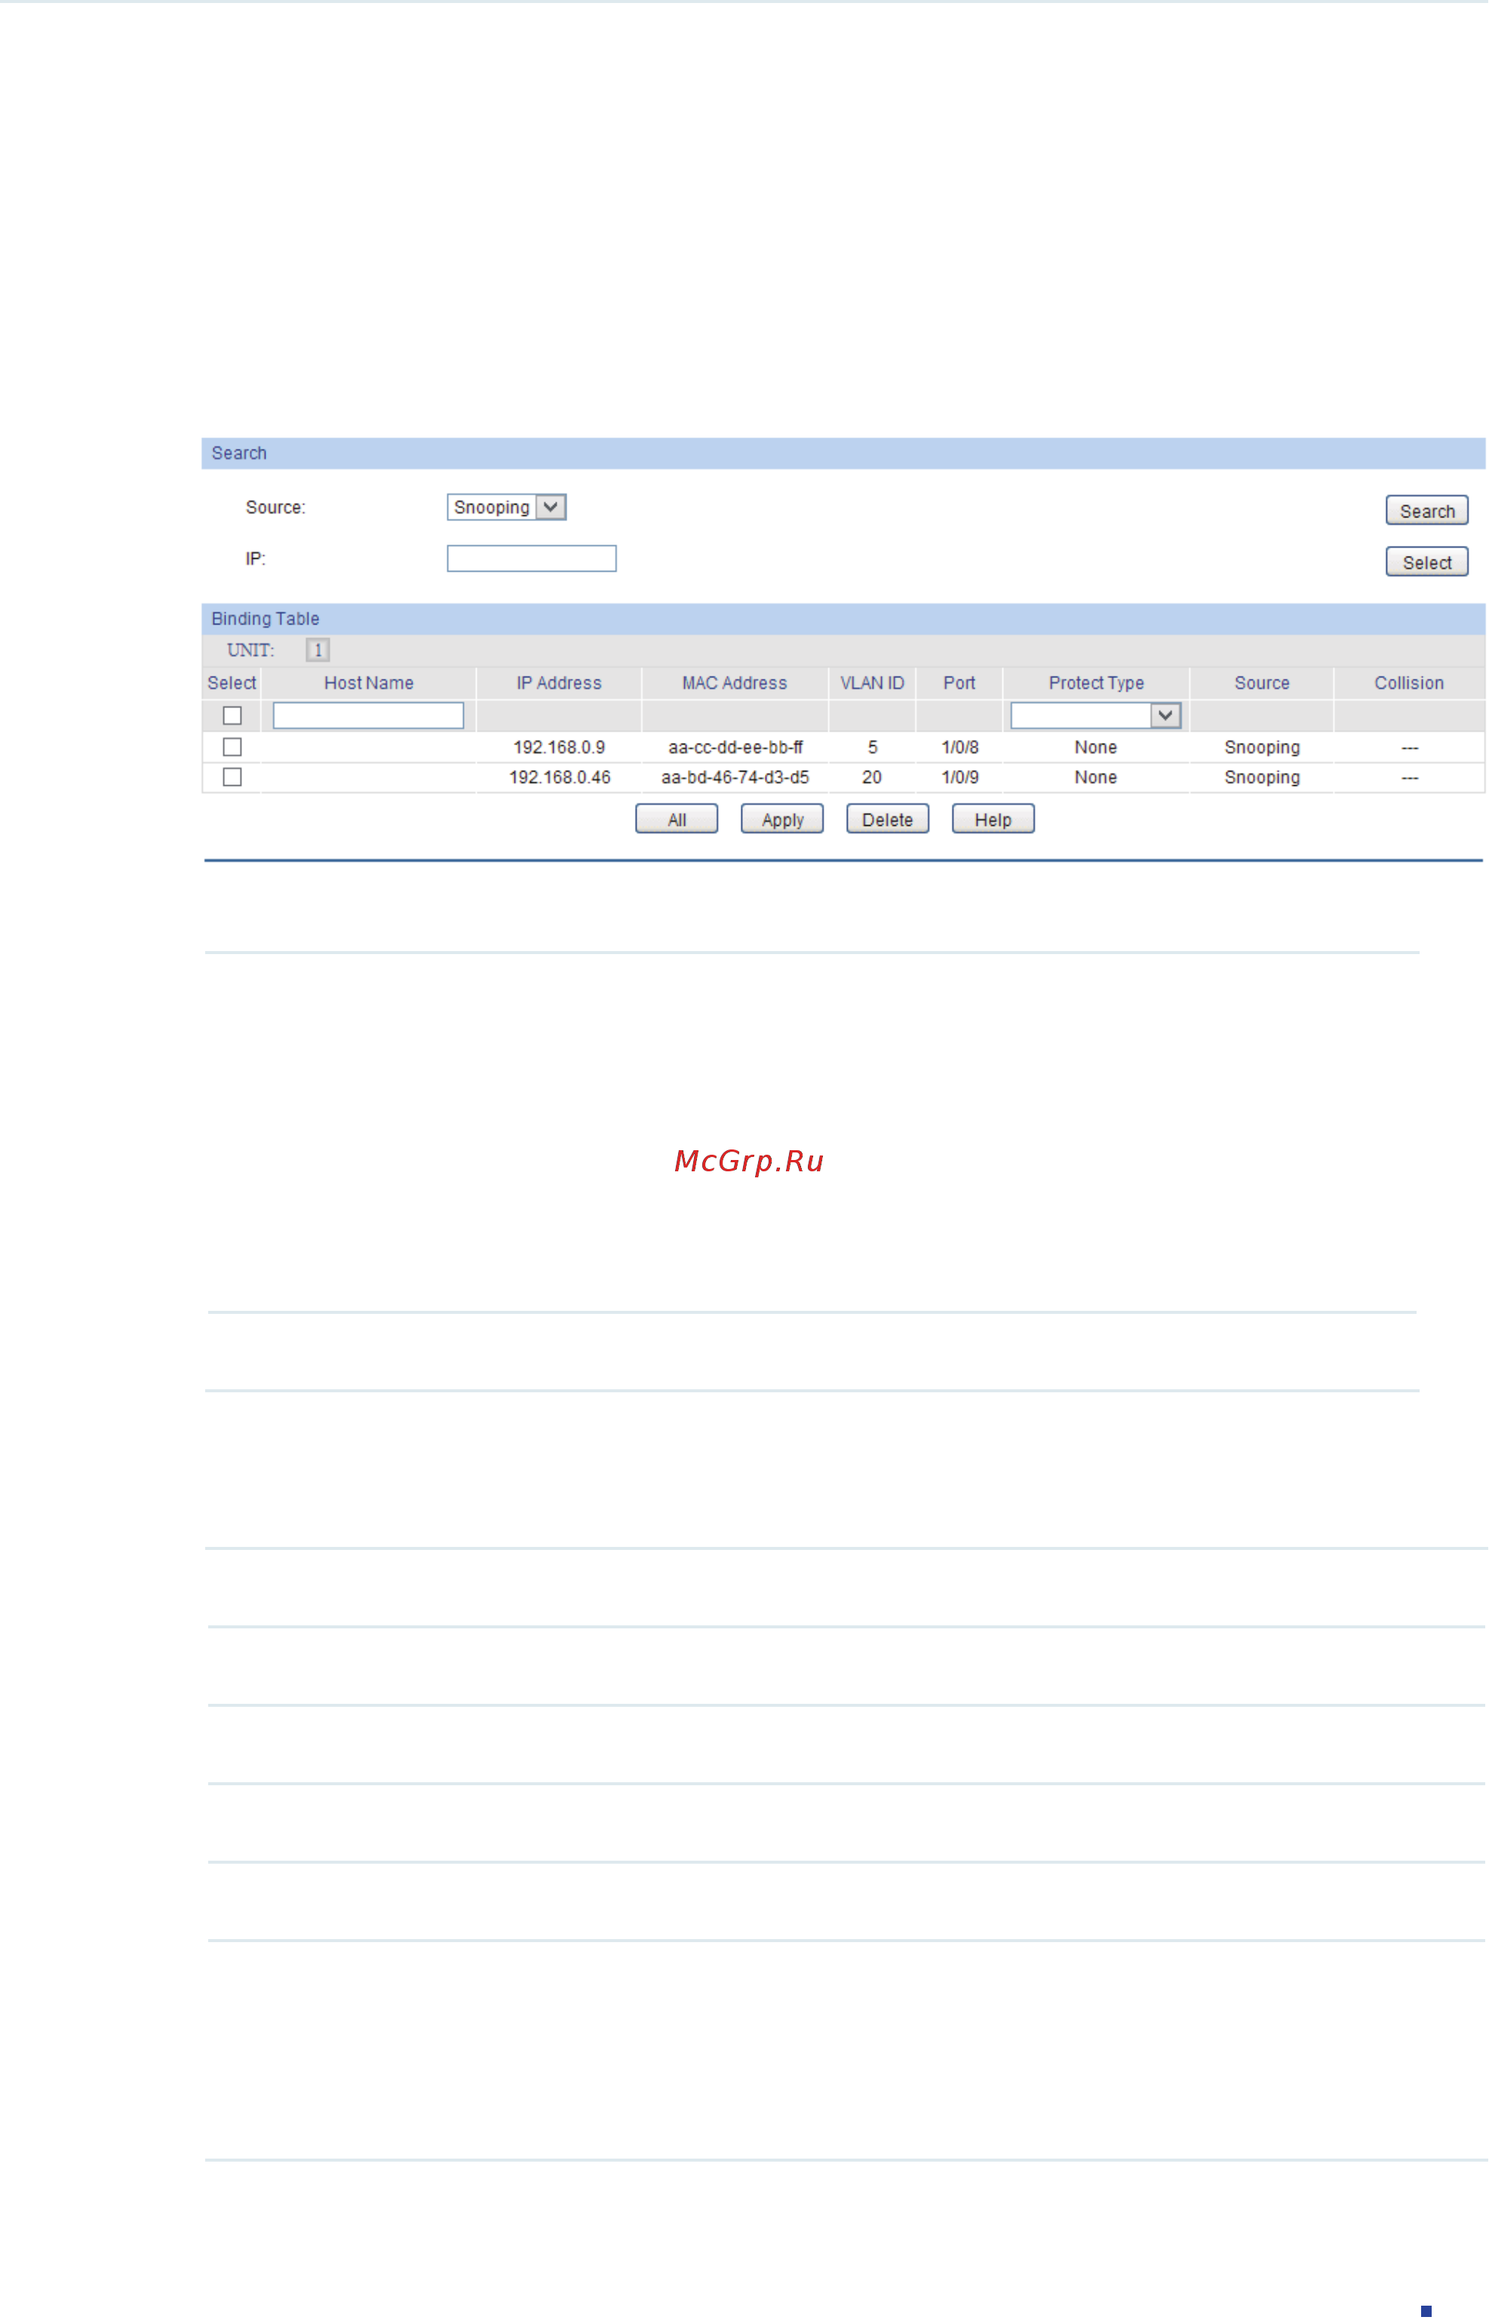The image size is (1489, 2320).
Task: Click the VLAN ID column header
Action: (872, 683)
